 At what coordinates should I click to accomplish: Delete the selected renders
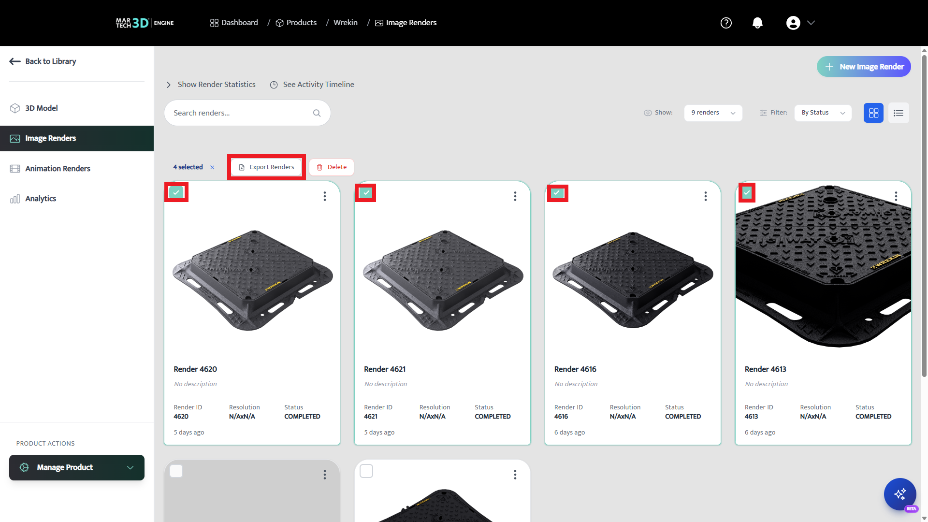(332, 167)
